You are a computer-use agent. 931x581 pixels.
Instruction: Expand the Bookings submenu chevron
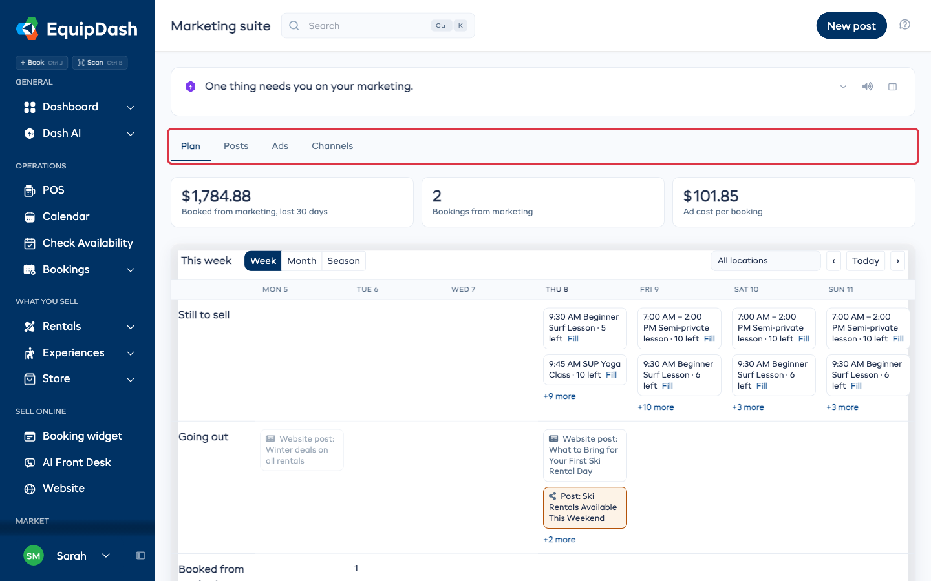(131, 270)
